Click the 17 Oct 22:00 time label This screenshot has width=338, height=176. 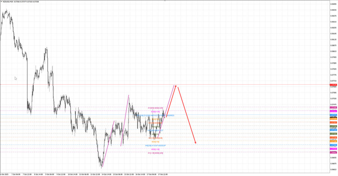click(x=163, y=174)
